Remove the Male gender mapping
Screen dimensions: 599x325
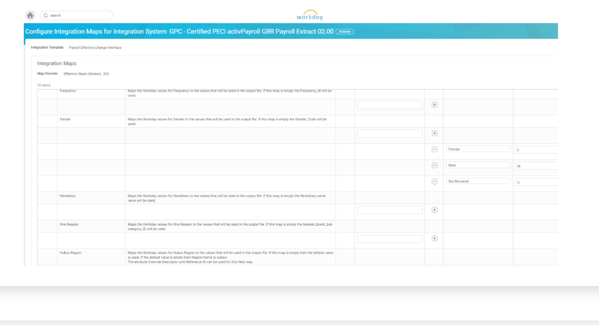coord(434,165)
